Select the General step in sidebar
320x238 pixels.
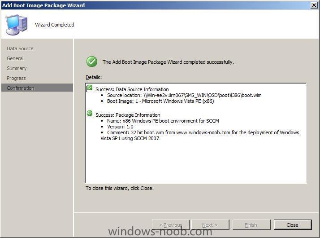click(15, 58)
